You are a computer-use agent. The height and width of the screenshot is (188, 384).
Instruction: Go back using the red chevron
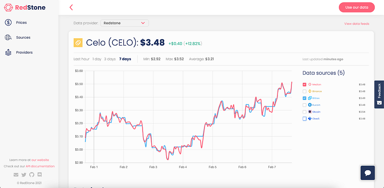71,7
